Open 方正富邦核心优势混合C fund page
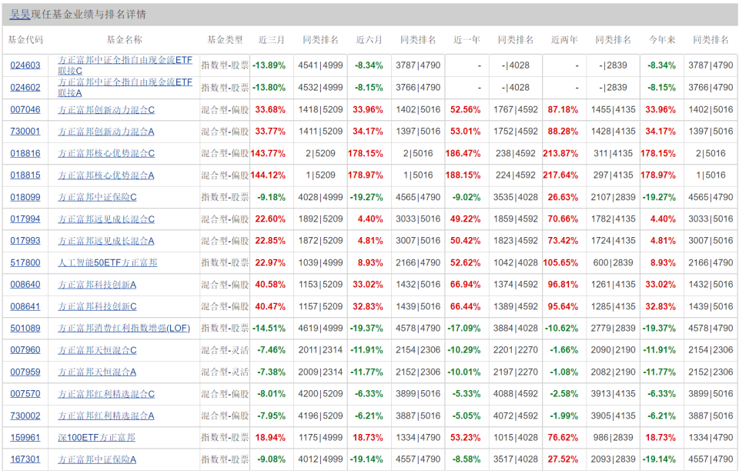The width and height of the screenshot is (739, 474). coord(106,154)
